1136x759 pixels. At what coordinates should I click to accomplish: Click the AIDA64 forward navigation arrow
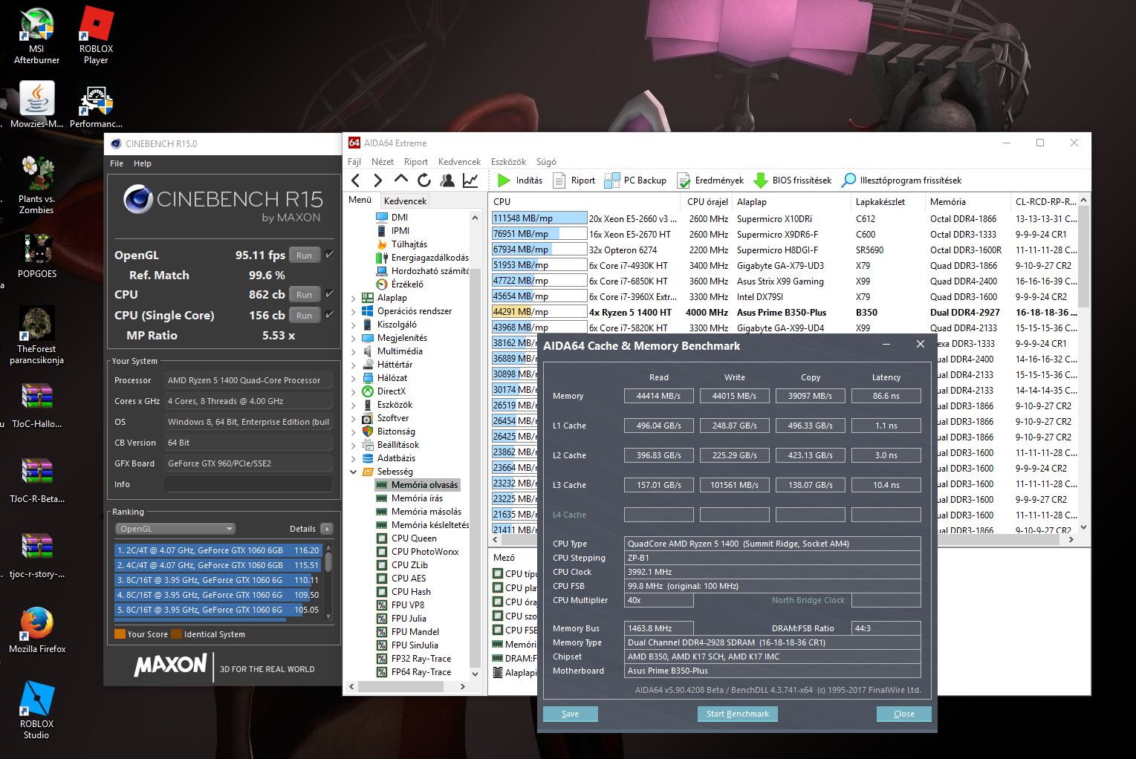click(378, 180)
